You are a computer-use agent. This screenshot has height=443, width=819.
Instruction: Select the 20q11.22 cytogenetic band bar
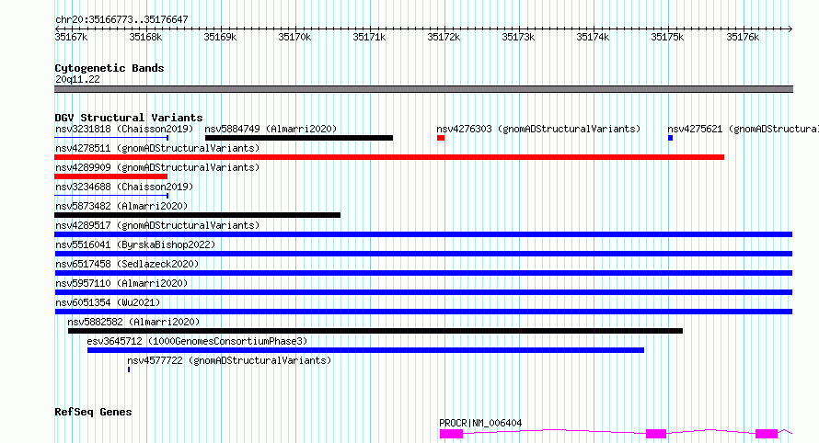coord(423,89)
